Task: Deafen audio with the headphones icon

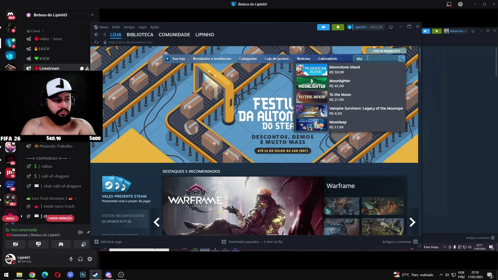Action: tap(80, 259)
